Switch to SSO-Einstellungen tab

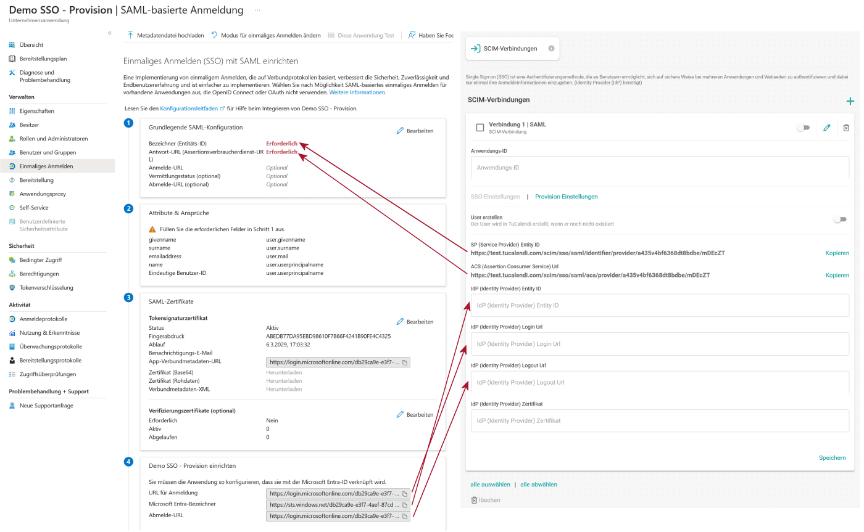(x=495, y=197)
